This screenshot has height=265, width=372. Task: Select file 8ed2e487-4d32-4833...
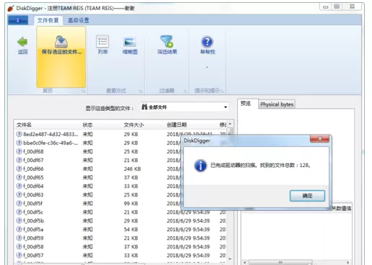point(50,134)
